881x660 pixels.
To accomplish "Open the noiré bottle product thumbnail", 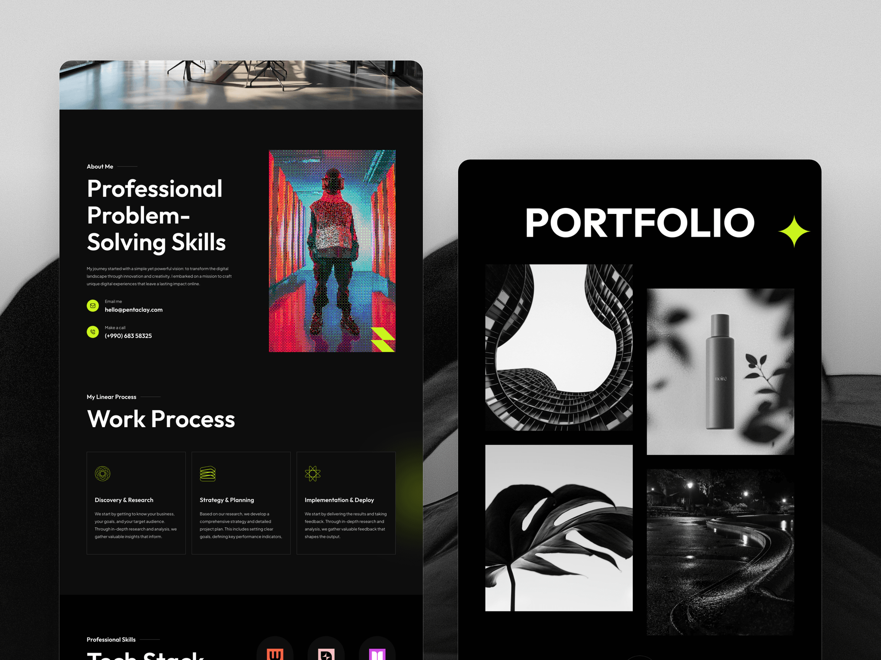I will (x=720, y=371).
